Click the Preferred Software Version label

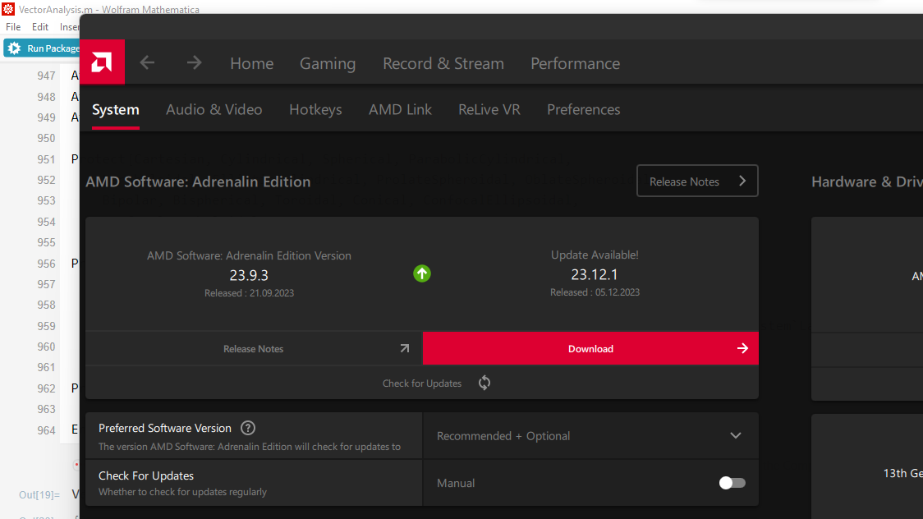(165, 429)
